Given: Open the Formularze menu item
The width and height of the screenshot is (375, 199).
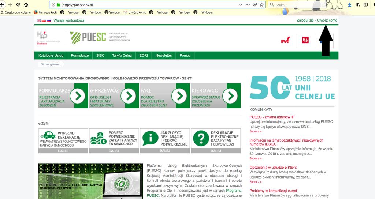Looking at the screenshot, I should [80, 56].
